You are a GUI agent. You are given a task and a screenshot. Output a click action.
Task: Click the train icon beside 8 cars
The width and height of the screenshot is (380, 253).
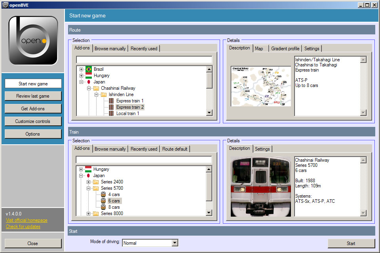pos(103,207)
